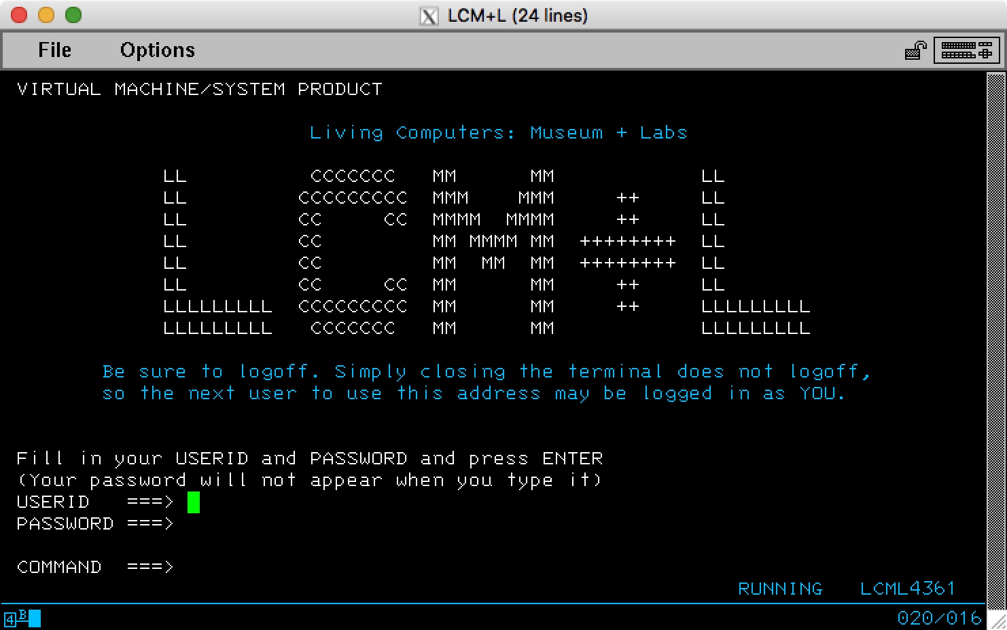1007x630 pixels.
Task: Click the VIRTUAL MACHINE/SYSTEM PRODUCT heading
Action: pyautogui.click(x=200, y=89)
